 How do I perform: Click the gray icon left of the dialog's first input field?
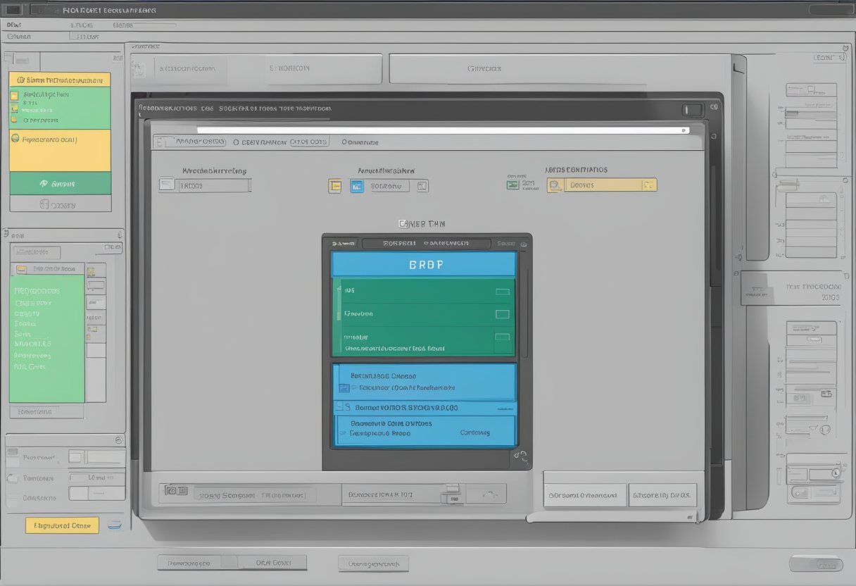[x=167, y=185]
